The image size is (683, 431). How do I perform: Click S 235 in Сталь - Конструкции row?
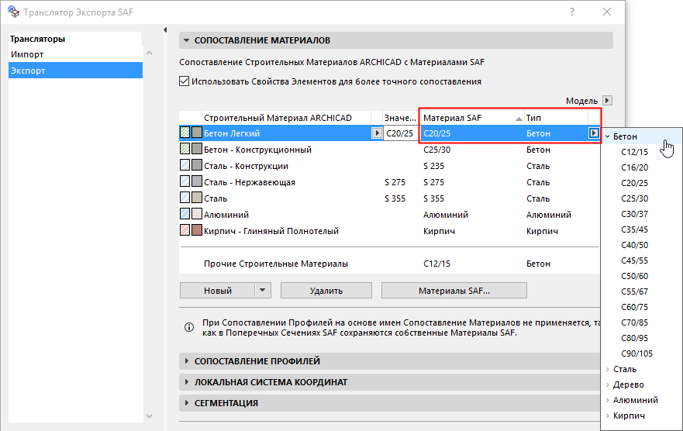433,166
